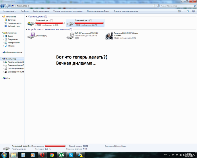Expand the Домашняя группа tree node
Image resolution: width=197 pixels, height=158 pixels.
pyautogui.click(x=2, y=52)
